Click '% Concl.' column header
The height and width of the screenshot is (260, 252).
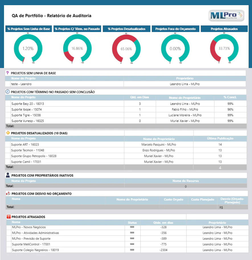click(230, 97)
